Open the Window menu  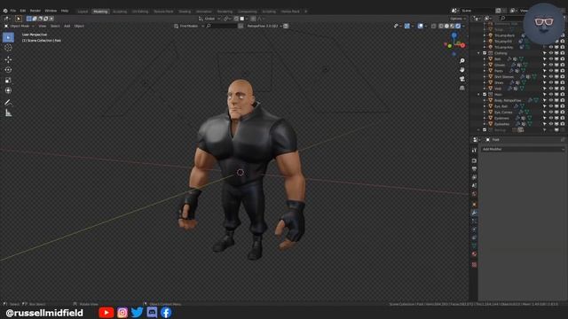pos(51,11)
